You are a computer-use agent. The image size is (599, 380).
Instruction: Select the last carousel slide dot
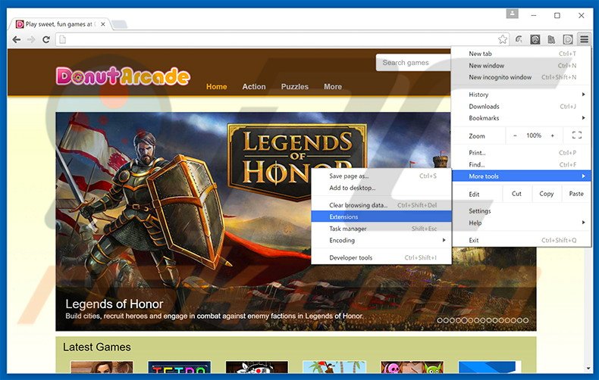click(525, 320)
